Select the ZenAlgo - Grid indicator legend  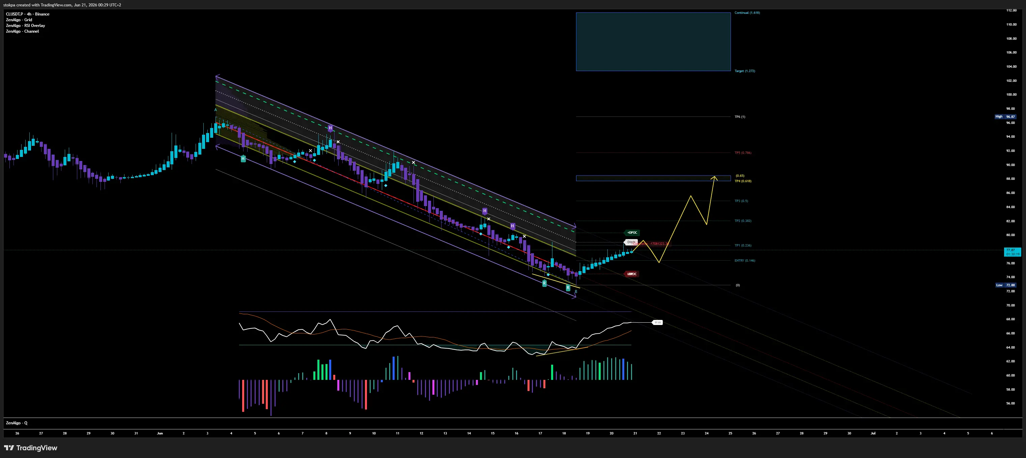pyautogui.click(x=19, y=20)
